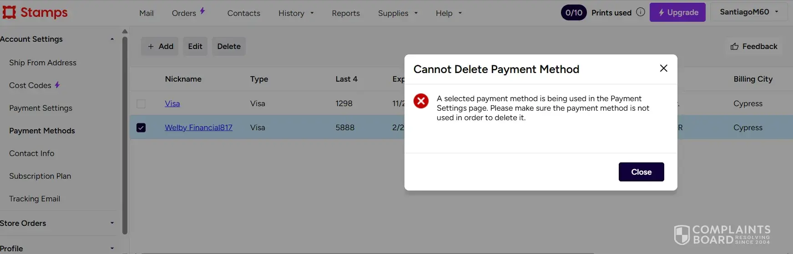Click the Feedback thumbs-up button

pyautogui.click(x=754, y=46)
